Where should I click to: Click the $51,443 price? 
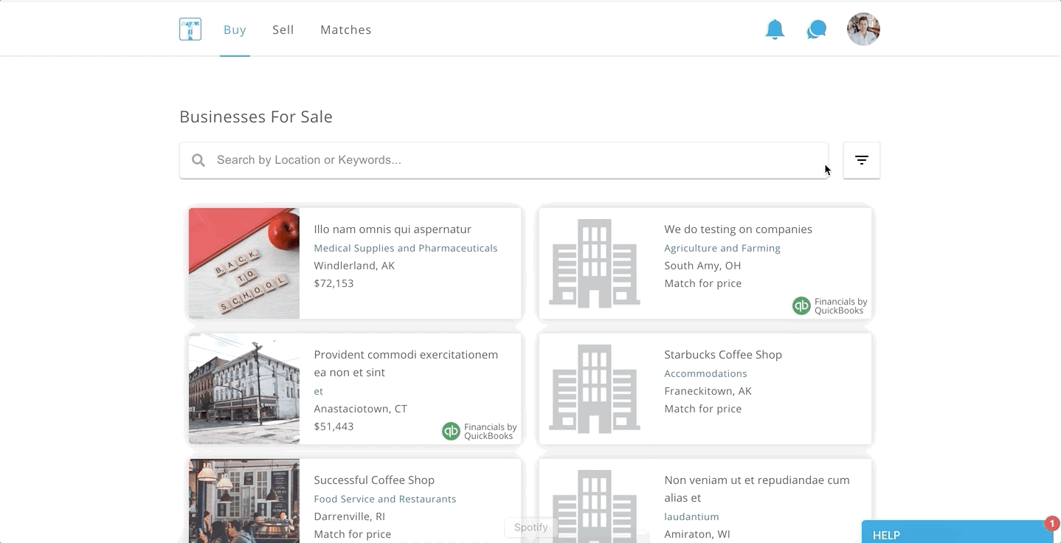333,426
